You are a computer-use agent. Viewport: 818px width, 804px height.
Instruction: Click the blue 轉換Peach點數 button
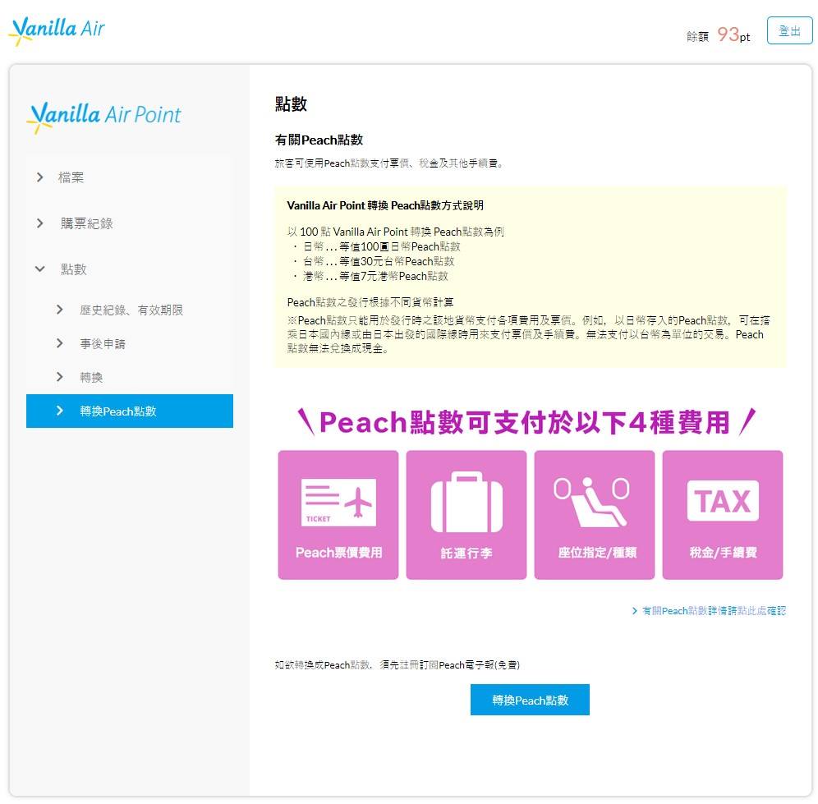pyautogui.click(x=530, y=700)
